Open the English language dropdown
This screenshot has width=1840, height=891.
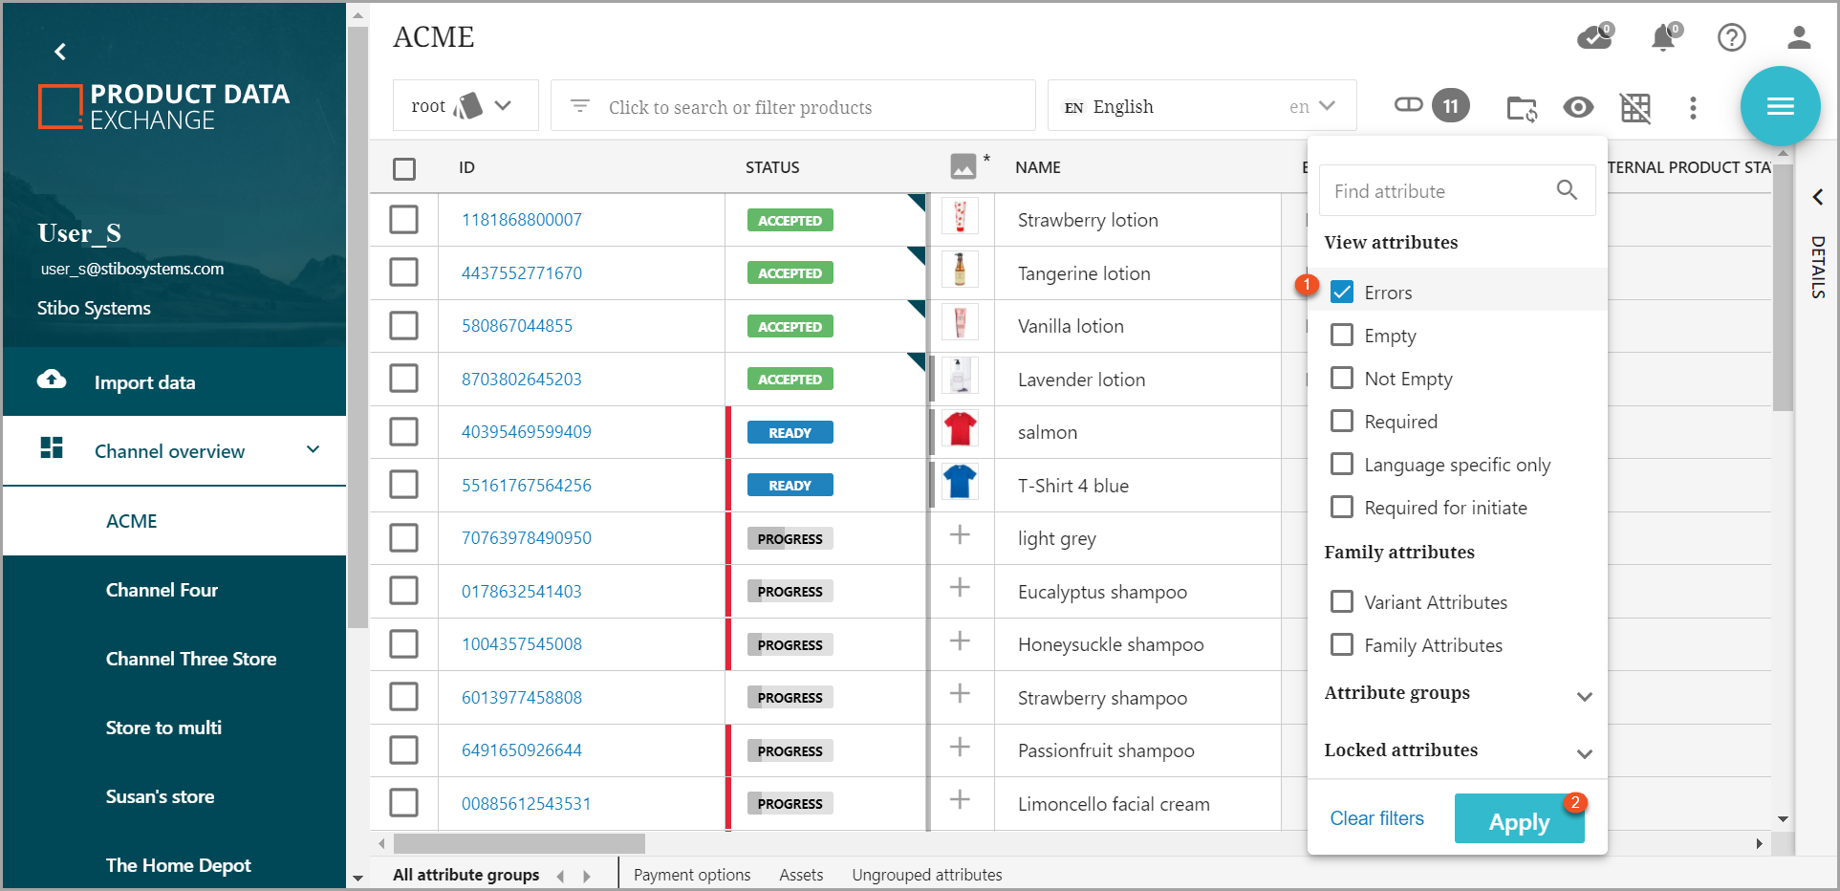coord(1201,106)
